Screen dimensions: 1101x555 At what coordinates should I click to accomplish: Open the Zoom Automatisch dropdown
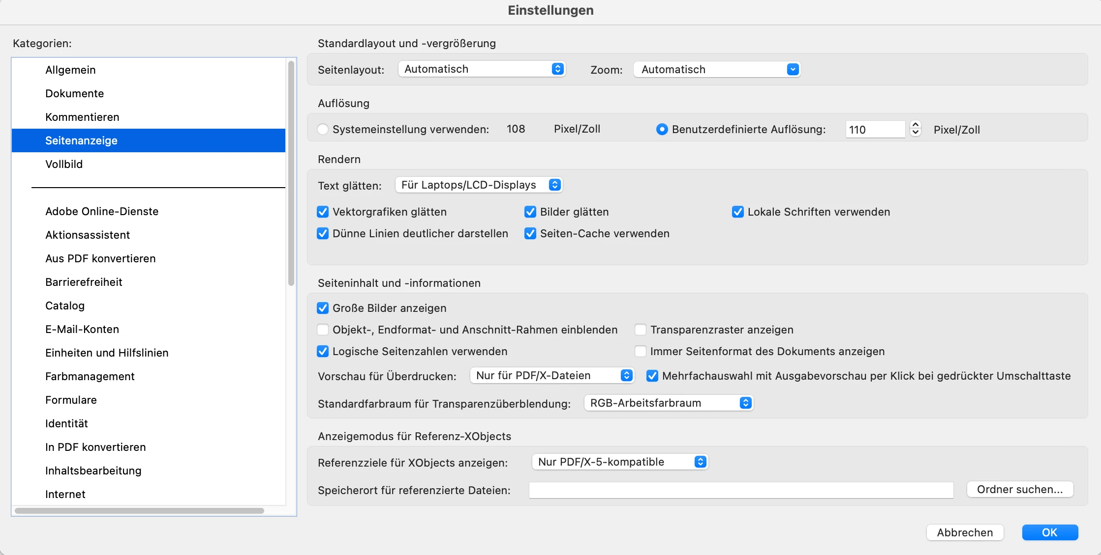pos(716,70)
